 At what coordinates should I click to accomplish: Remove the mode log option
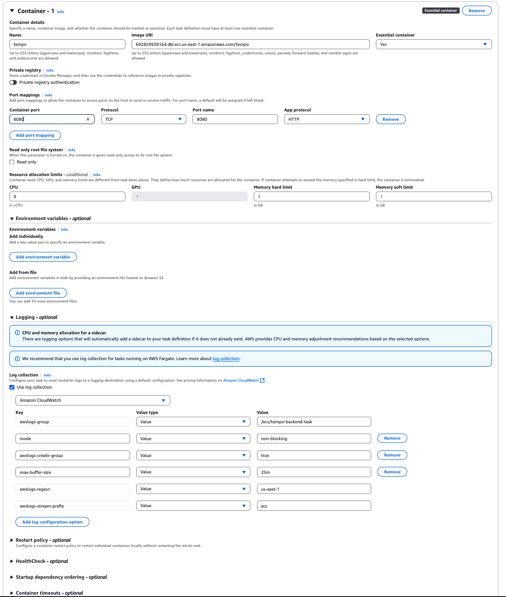(x=392, y=438)
